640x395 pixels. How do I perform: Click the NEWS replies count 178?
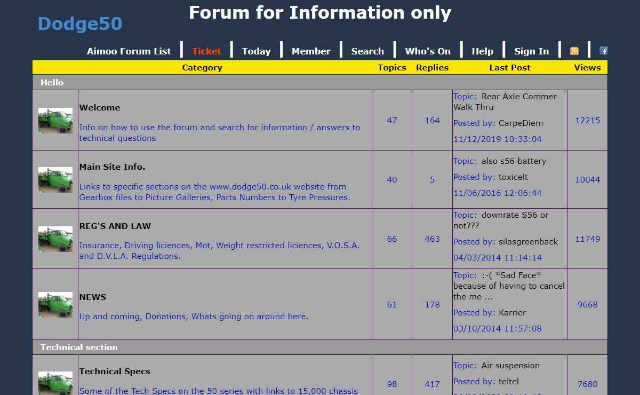point(433,304)
